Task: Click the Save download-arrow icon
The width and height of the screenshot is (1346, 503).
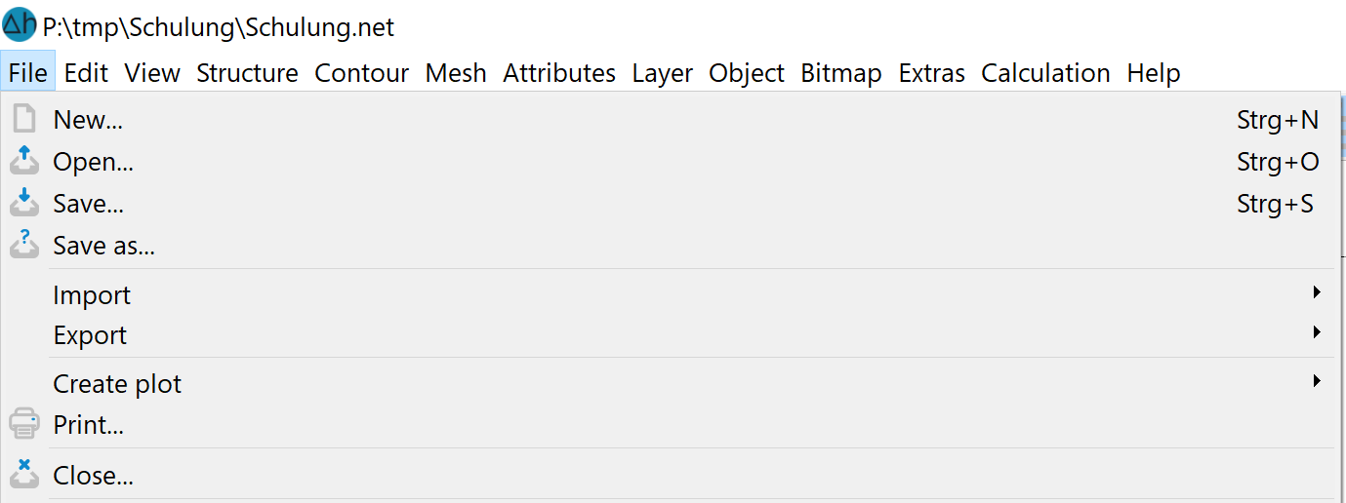Action: [24, 203]
